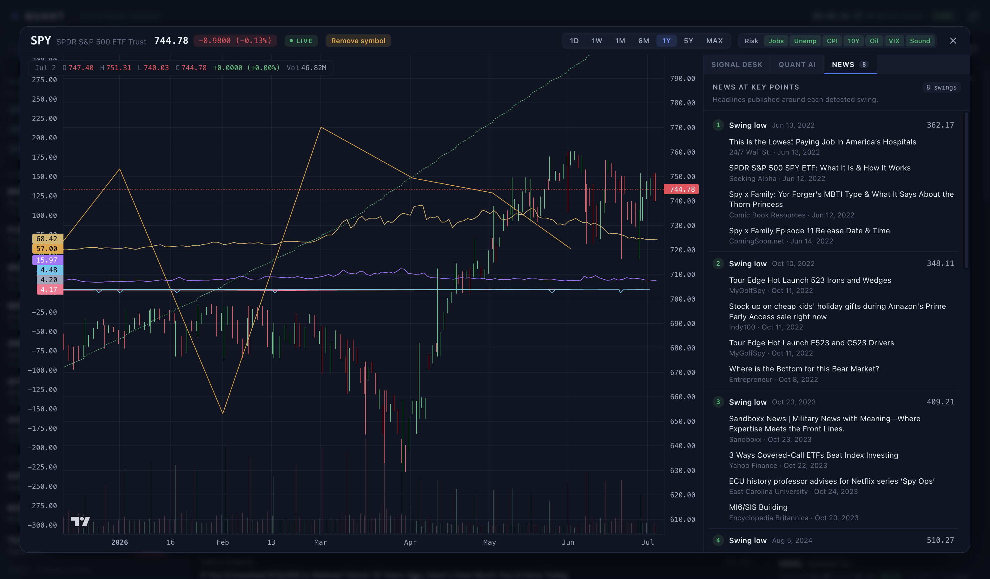990x579 pixels.
Task: Open the News tab
Action: [850, 64]
